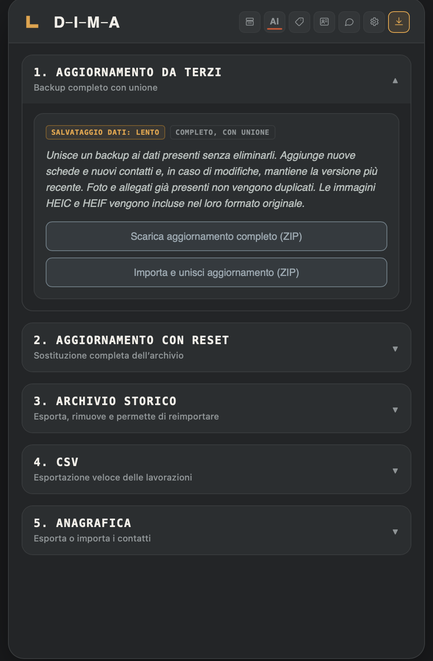Expand the CSV export section
Screen dimensions: 433x661
coord(216,469)
